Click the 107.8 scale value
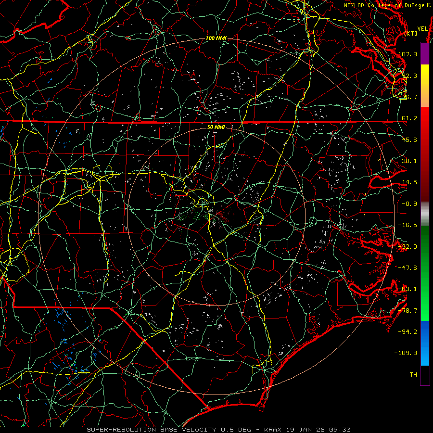This screenshot has height=433, width=433. pos(408,54)
